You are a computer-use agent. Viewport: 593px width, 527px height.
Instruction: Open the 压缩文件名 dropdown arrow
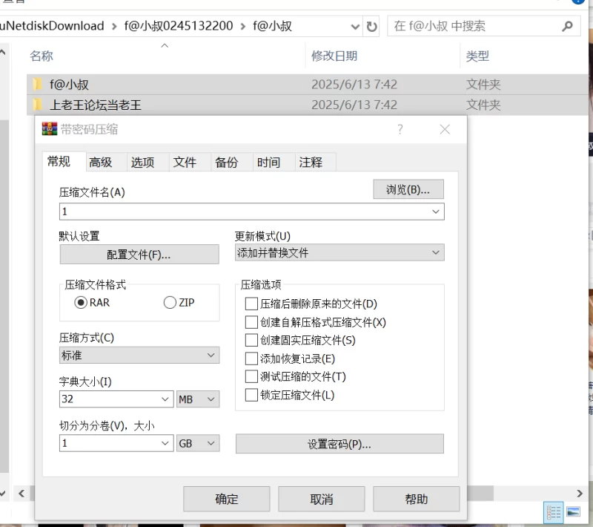pos(436,212)
